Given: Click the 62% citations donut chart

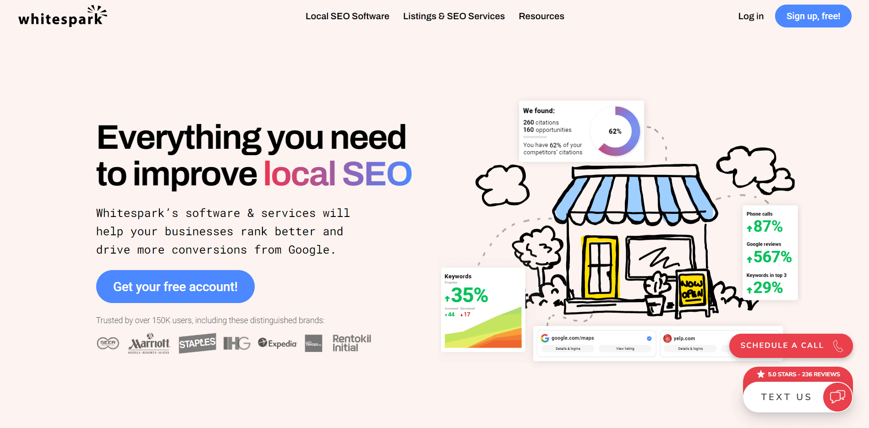Looking at the screenshot, I should click(x=615, y=131).
